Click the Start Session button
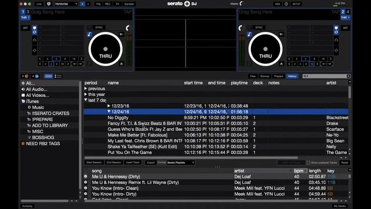Viewport: 371px width, 209px height. tap(94, 163)
